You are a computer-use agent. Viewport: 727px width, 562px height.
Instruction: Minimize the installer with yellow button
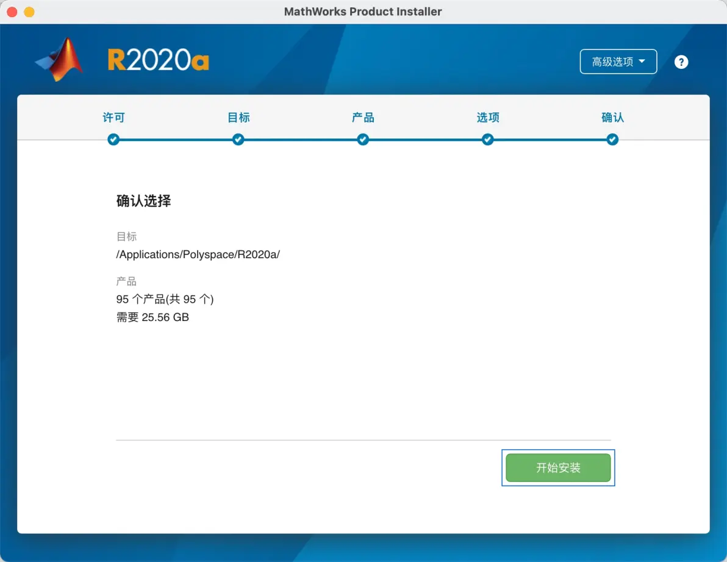click(x=29, y=12)
